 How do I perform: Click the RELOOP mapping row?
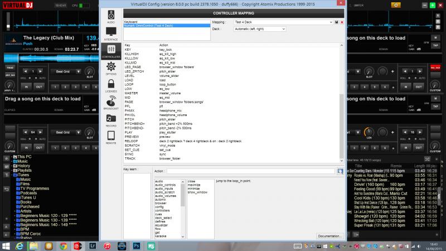click(x=232, y=141)
